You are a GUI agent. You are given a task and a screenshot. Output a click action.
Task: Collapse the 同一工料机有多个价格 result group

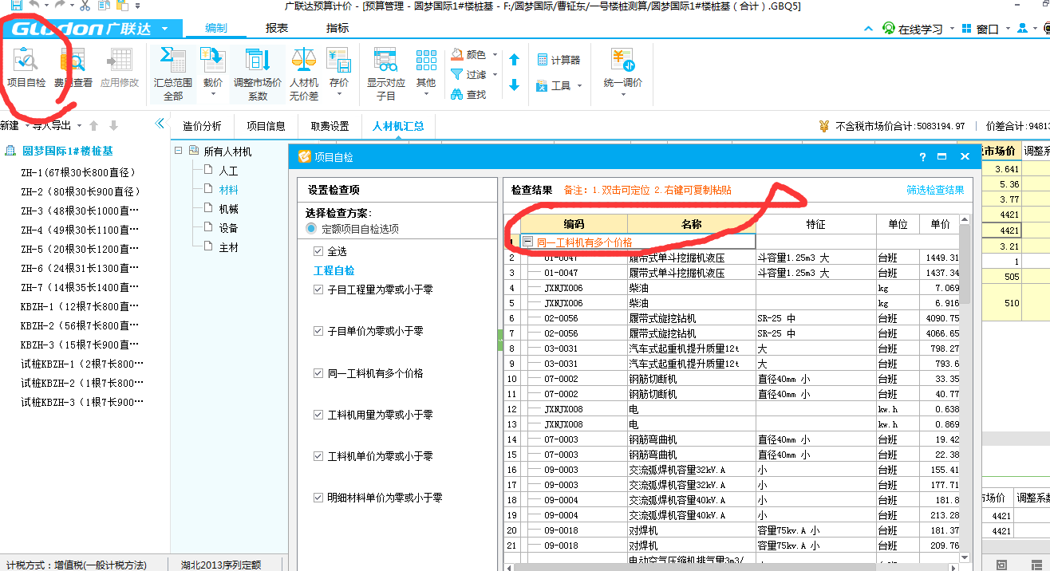pyautogui.click(x=527, y=242)
